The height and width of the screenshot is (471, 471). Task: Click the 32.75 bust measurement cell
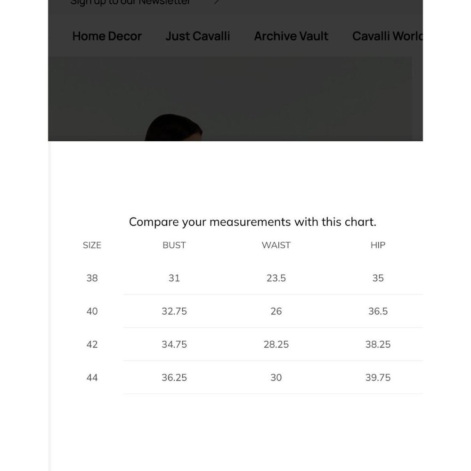coord(174,311)
